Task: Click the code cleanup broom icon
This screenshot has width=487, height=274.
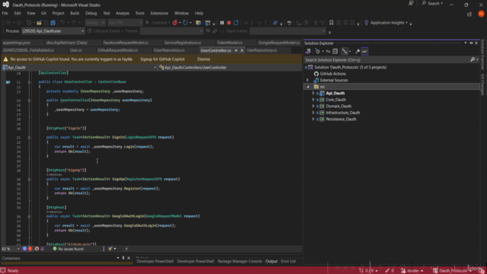Action: click(110, 249)
